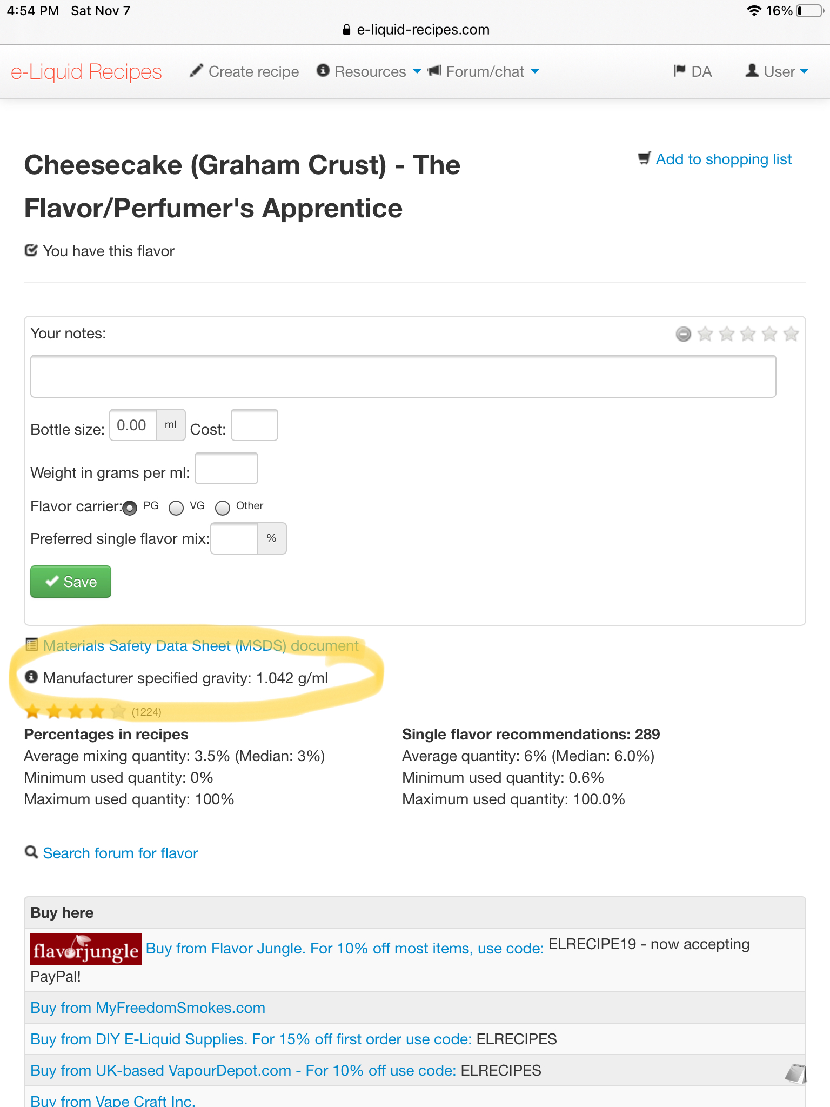Click the third rating star in notes

pos(748,334)
